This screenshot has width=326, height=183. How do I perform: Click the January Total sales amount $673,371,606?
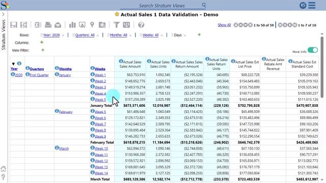point(134,106)
